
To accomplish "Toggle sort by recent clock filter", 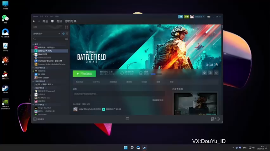I will (x=63, y=34).
